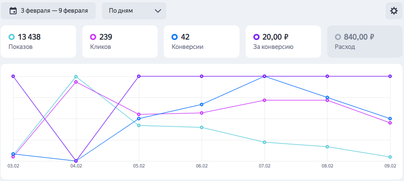Click the 09.02 axis date label
Screen dimensions: 404x181
[390, 166]
